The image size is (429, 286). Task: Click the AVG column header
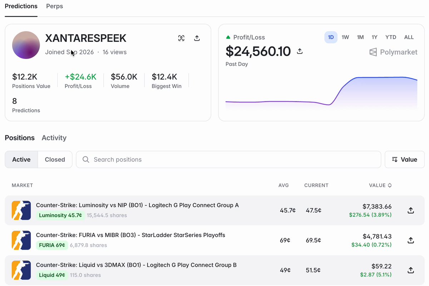click(283, 185)
